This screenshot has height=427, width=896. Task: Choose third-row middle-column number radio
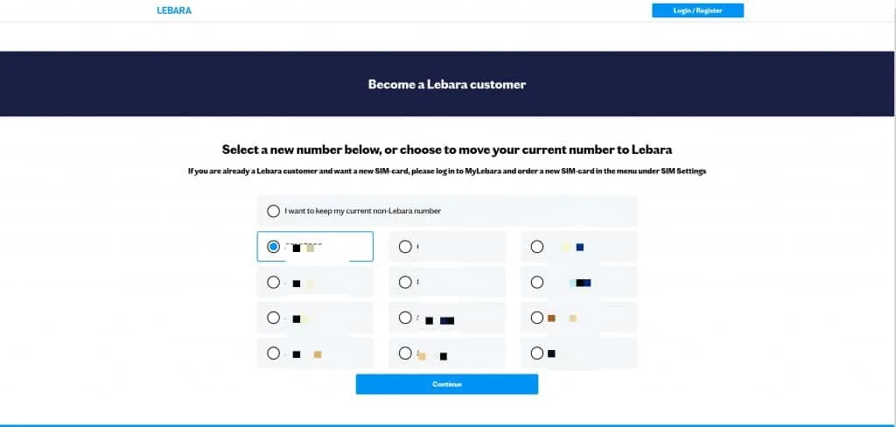[x=405, y=318]
